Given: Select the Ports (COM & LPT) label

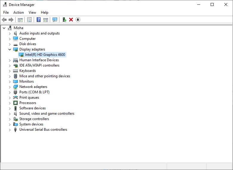Looking at the screenshot, I should tap(34, 92).
